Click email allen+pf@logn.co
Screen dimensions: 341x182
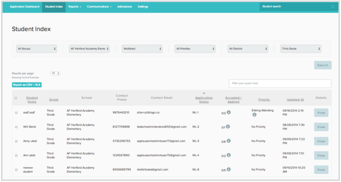pos(148,113)
